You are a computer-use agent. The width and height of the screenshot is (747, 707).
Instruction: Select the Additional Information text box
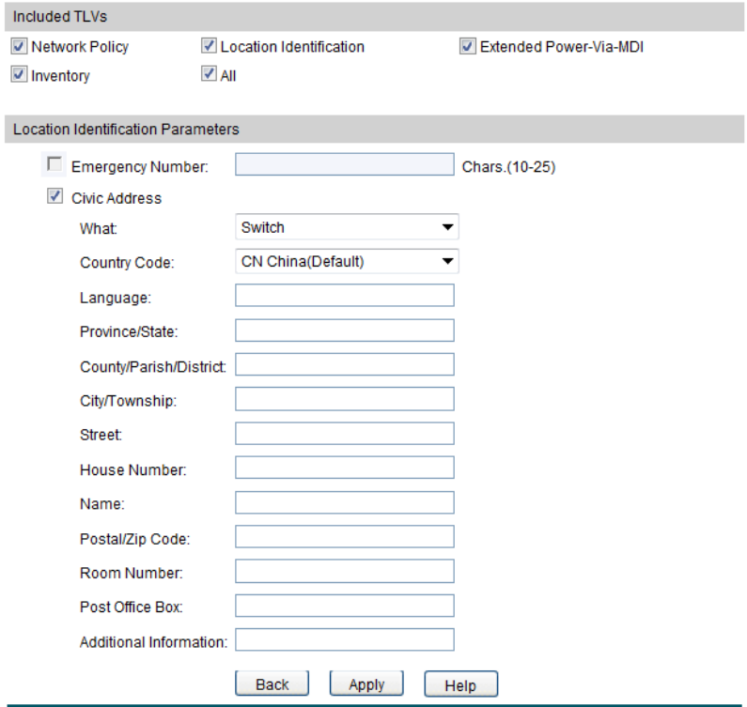[x=344, y=639]
